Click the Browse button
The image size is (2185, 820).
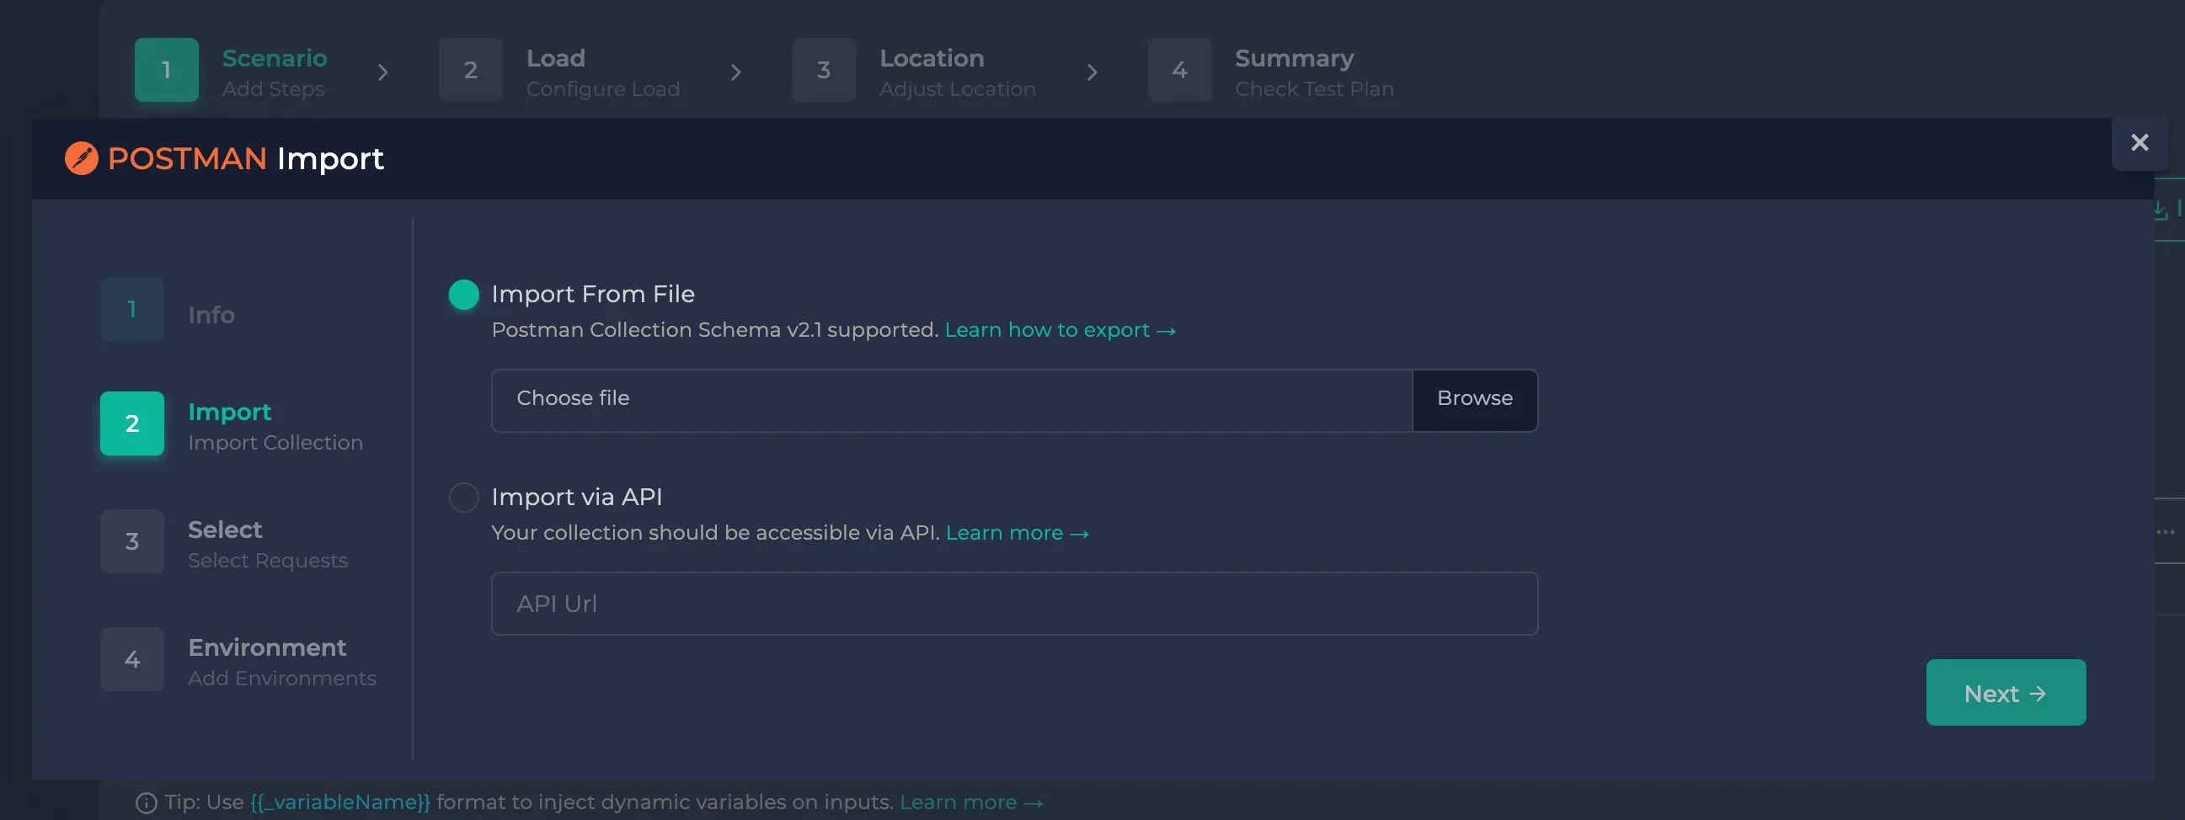1475,398
